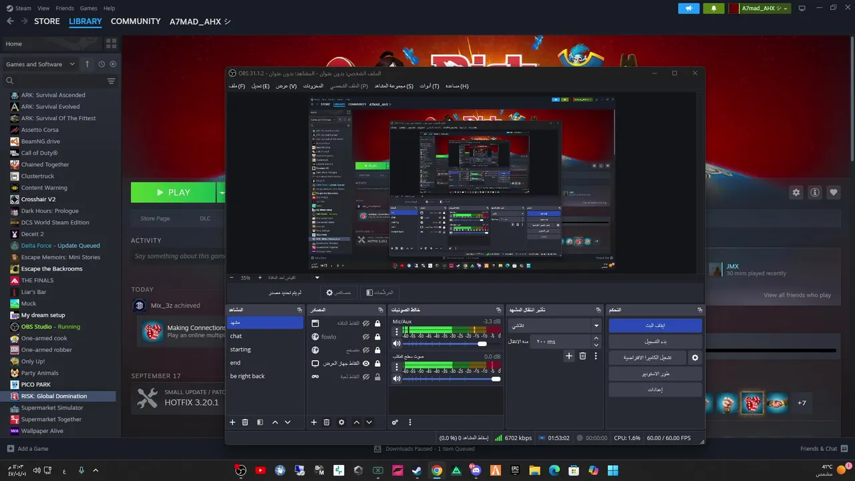This screenshot has height=481, width=855.
Task: Move scene down arrow in Scenes panel
Action: tap(288, 422)
